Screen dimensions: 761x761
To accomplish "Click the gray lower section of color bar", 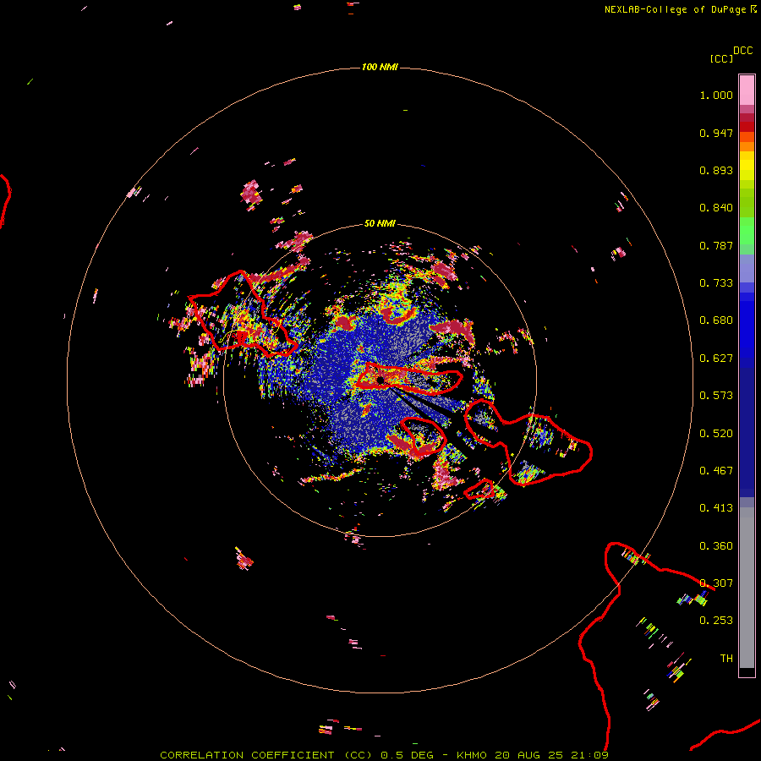I will [x=747, y=588].
